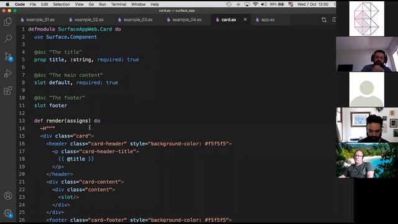
Task: Click the Wi-Fi icon in menu bar
Action: tap(256, 4)
